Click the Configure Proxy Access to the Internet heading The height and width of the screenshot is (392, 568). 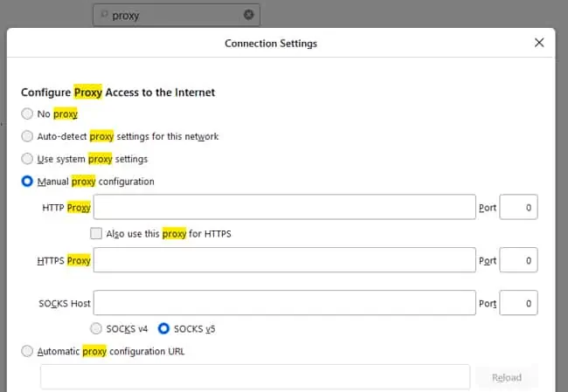[118, 93]
